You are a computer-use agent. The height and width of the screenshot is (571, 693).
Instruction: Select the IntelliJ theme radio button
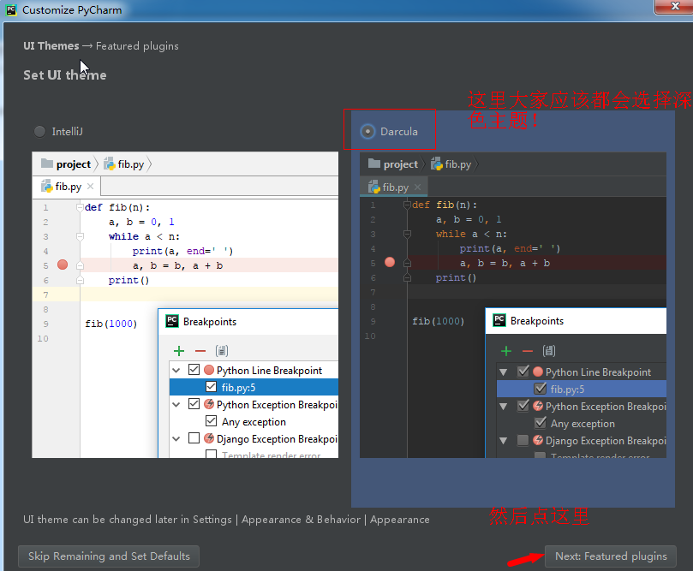(39, 132)
